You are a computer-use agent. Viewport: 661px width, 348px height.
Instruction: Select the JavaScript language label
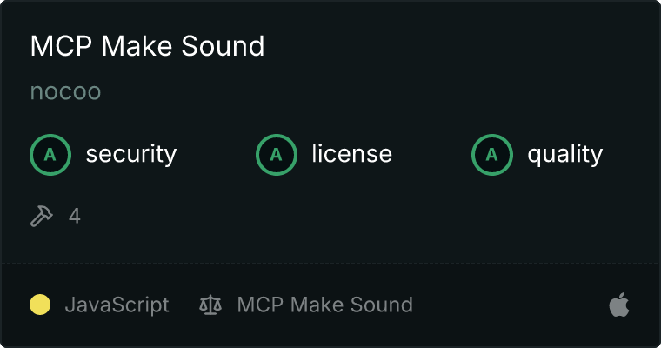click(117, 305)
